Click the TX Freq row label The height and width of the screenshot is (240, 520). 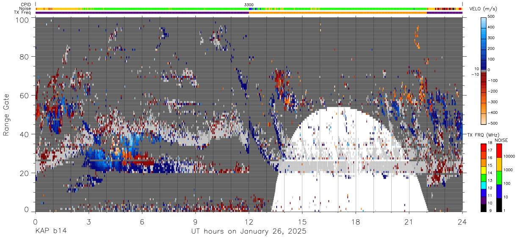click(x=22, y=12)
